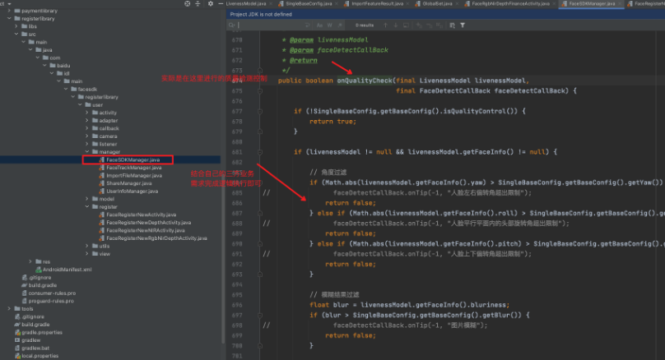Toggle Match Case (Aa) in find bar
This screenshot has height=360, width=665.
click(319, 25)
